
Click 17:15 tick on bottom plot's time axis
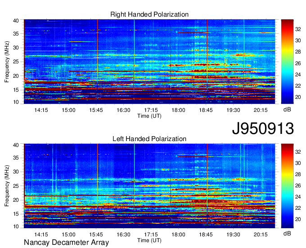(x=151, y=235)
